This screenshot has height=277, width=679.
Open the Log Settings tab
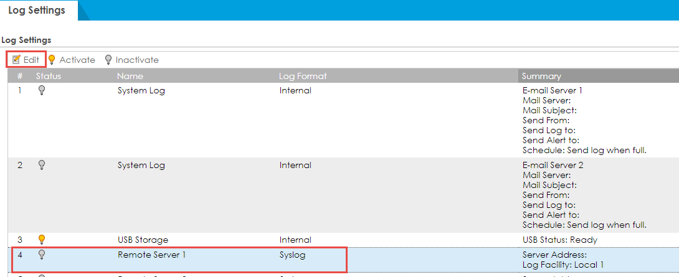[37, 10]
